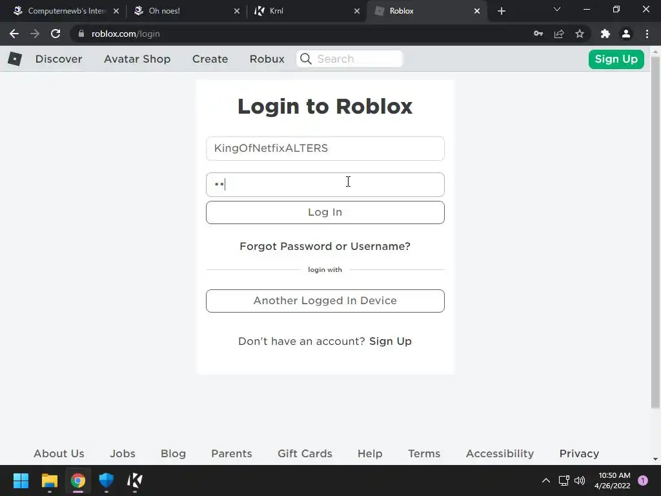661x496 pixels.
Task: Open the Blog footer link
Action: [x=173, y=453]
